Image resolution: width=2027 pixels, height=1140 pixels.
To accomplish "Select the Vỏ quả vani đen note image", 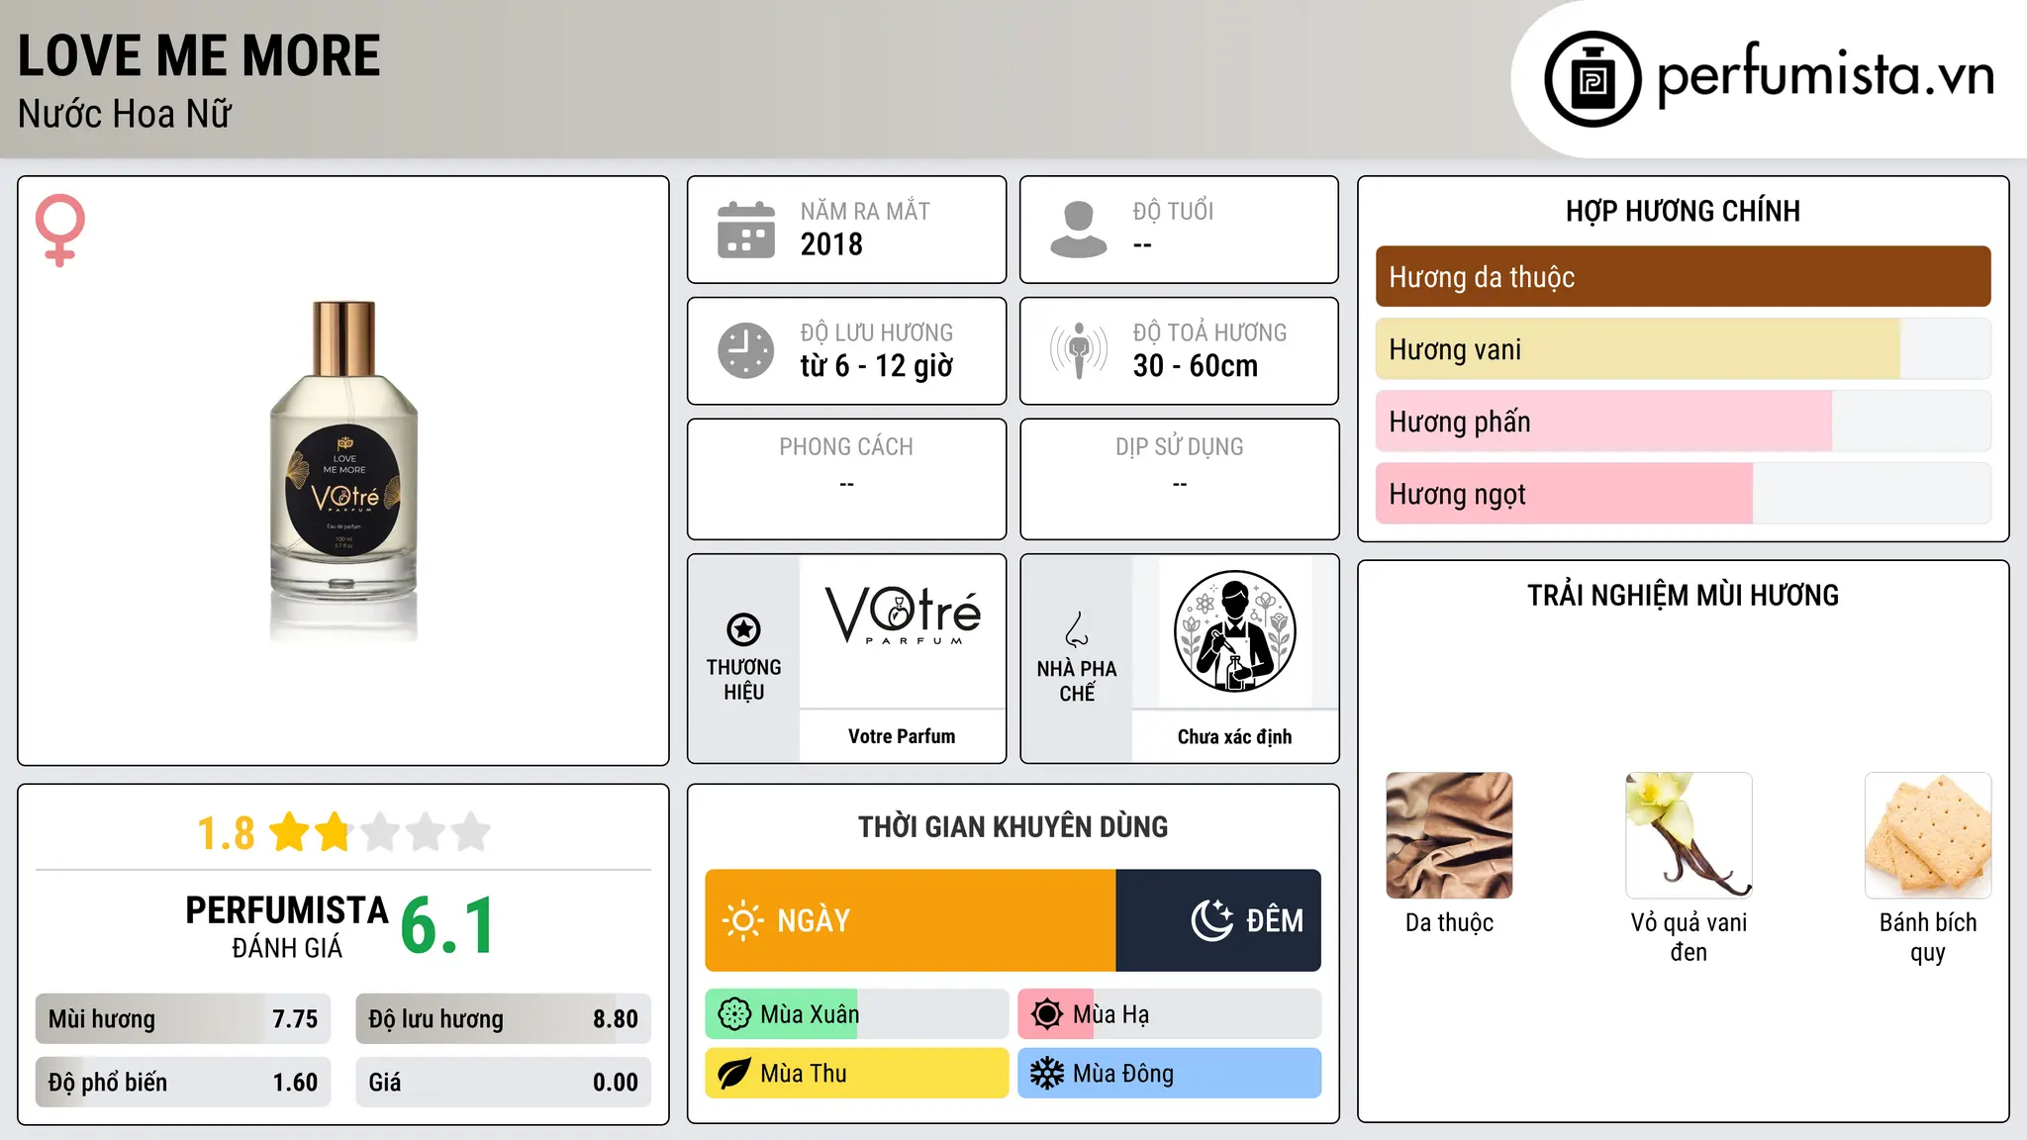I will [1689, 835].
